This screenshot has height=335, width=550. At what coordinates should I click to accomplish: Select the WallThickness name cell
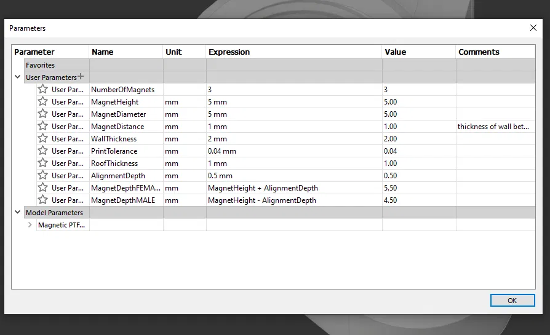[126, 139]
